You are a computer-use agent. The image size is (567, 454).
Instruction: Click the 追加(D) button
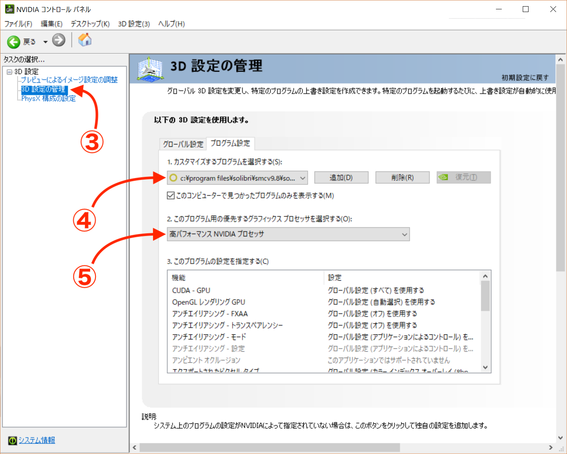(341, 177)
